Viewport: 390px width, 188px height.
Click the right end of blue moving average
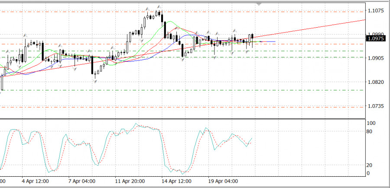[274, 41]
